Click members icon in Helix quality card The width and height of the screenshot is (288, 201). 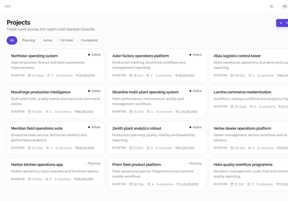pyautogui.click(x=249, y=184)
